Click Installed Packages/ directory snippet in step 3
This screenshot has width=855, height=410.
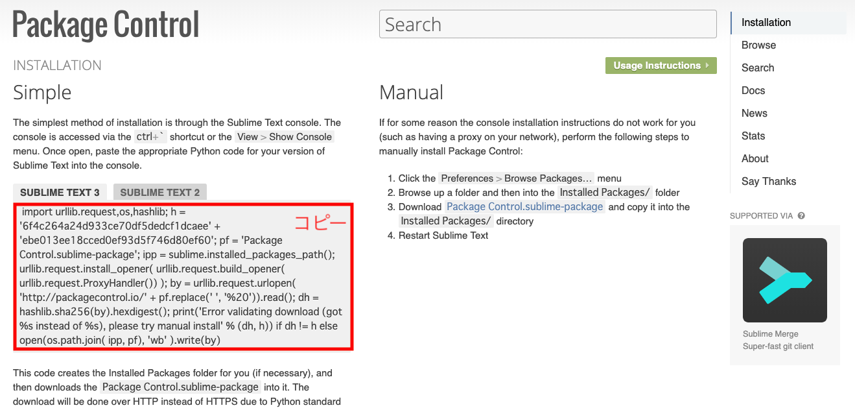446,221
